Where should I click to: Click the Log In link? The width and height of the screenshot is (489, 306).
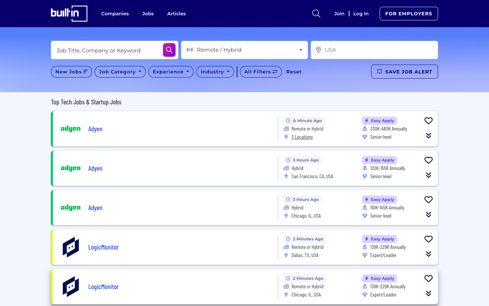[361, 14]
